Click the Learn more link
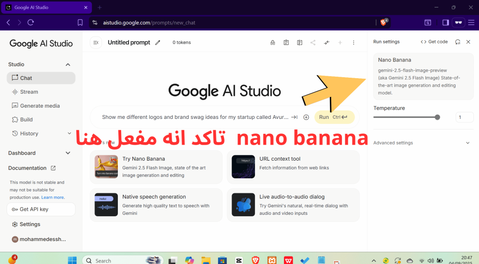This screenshot has width=479, height=264. click(53, 198)
